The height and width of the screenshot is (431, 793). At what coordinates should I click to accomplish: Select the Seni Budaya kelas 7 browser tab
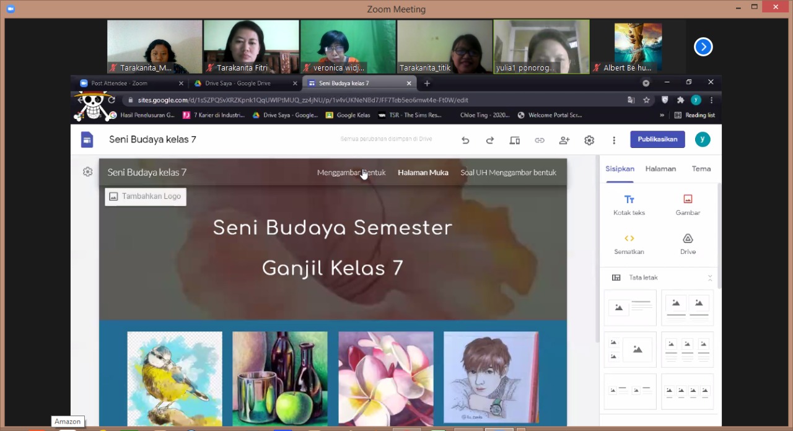pos(359,83)
